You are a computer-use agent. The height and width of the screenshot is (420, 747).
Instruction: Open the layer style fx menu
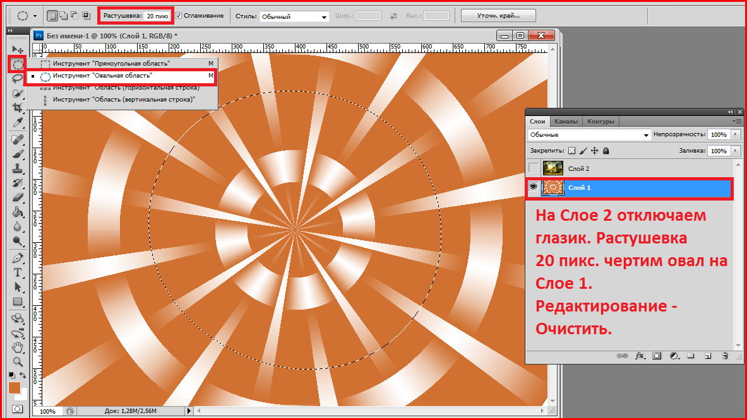click(x=640, y=356)
